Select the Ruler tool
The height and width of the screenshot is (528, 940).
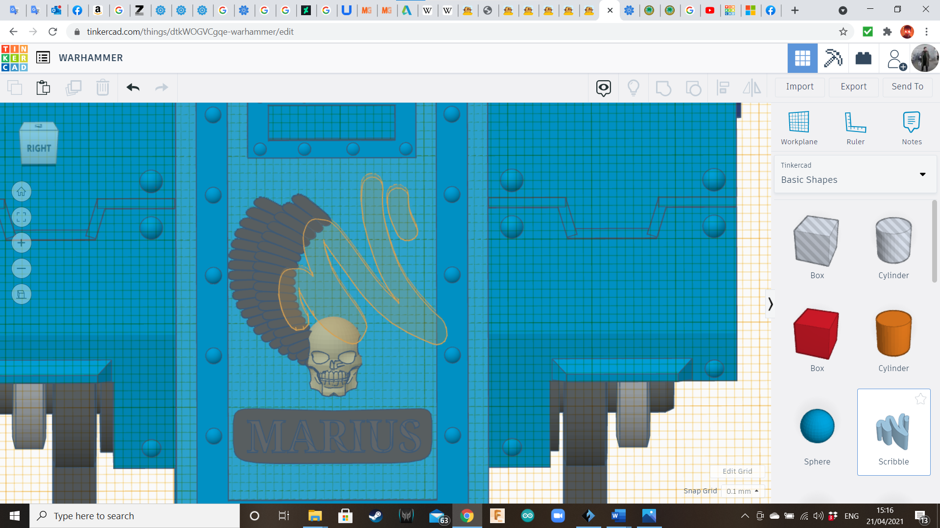(x=855, y=128)
